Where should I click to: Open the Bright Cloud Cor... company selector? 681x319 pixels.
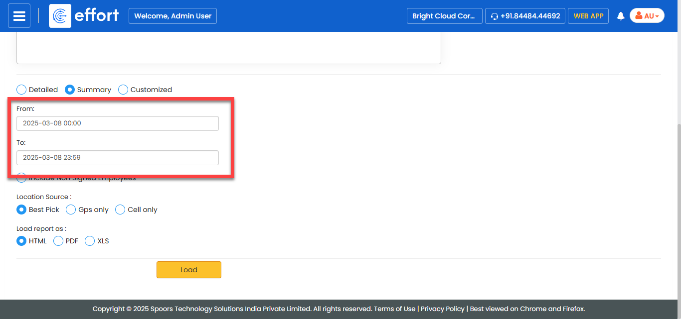point(444,16)
